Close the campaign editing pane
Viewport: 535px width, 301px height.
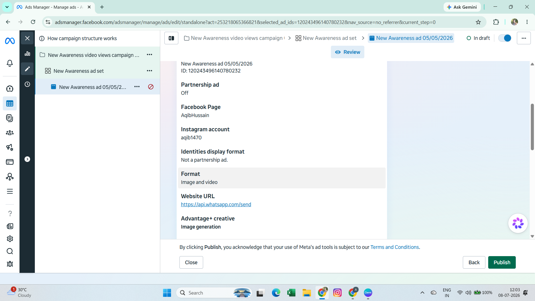coord(27,38)
